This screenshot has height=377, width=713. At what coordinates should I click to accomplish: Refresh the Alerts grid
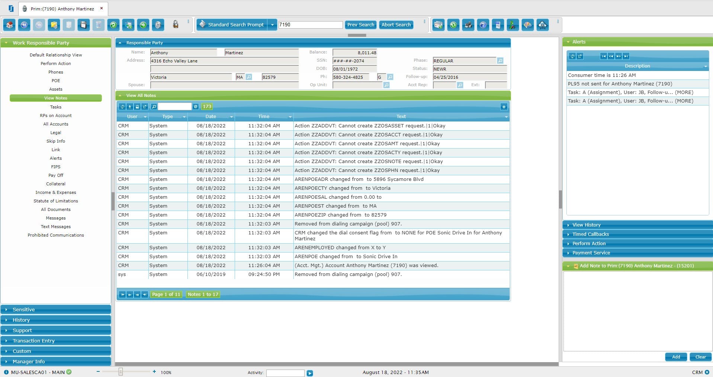point(572,56)
